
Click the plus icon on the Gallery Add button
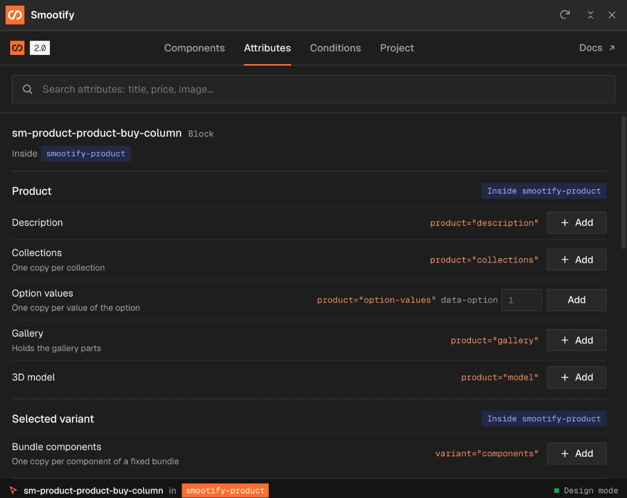coord(564,340)
